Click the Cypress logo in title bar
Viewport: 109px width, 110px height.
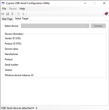pos(3,3)
